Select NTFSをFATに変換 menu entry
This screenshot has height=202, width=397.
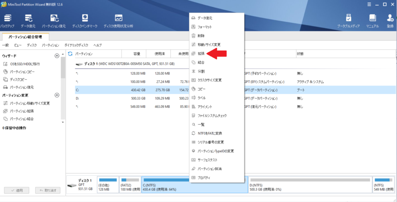click(x=216, y=133)
